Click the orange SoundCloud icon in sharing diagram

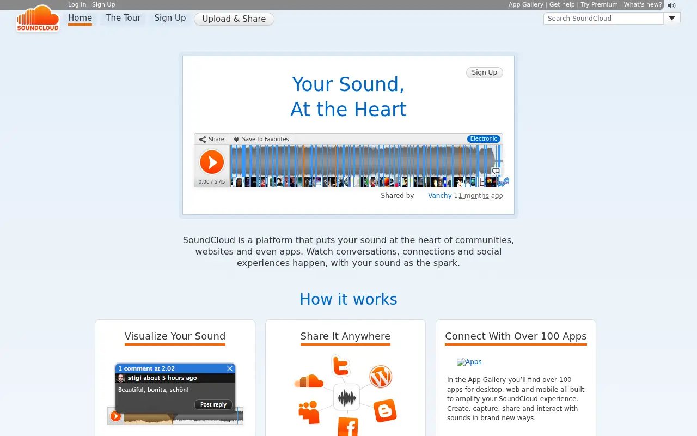[x=309, y=381]
